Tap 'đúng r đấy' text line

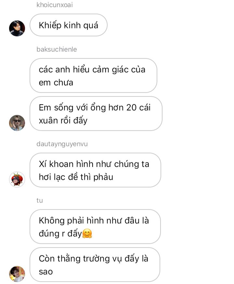click(60, 234)
